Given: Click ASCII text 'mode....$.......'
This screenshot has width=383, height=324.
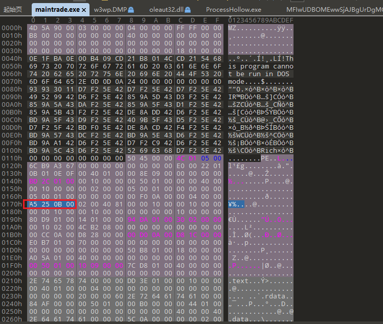Looking at the screenshot, I should point(261,82).
